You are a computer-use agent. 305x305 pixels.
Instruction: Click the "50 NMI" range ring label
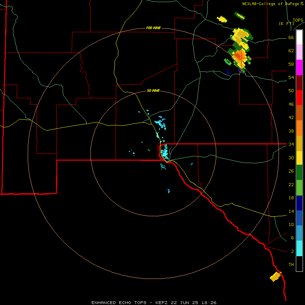click(x=153, y=90)
